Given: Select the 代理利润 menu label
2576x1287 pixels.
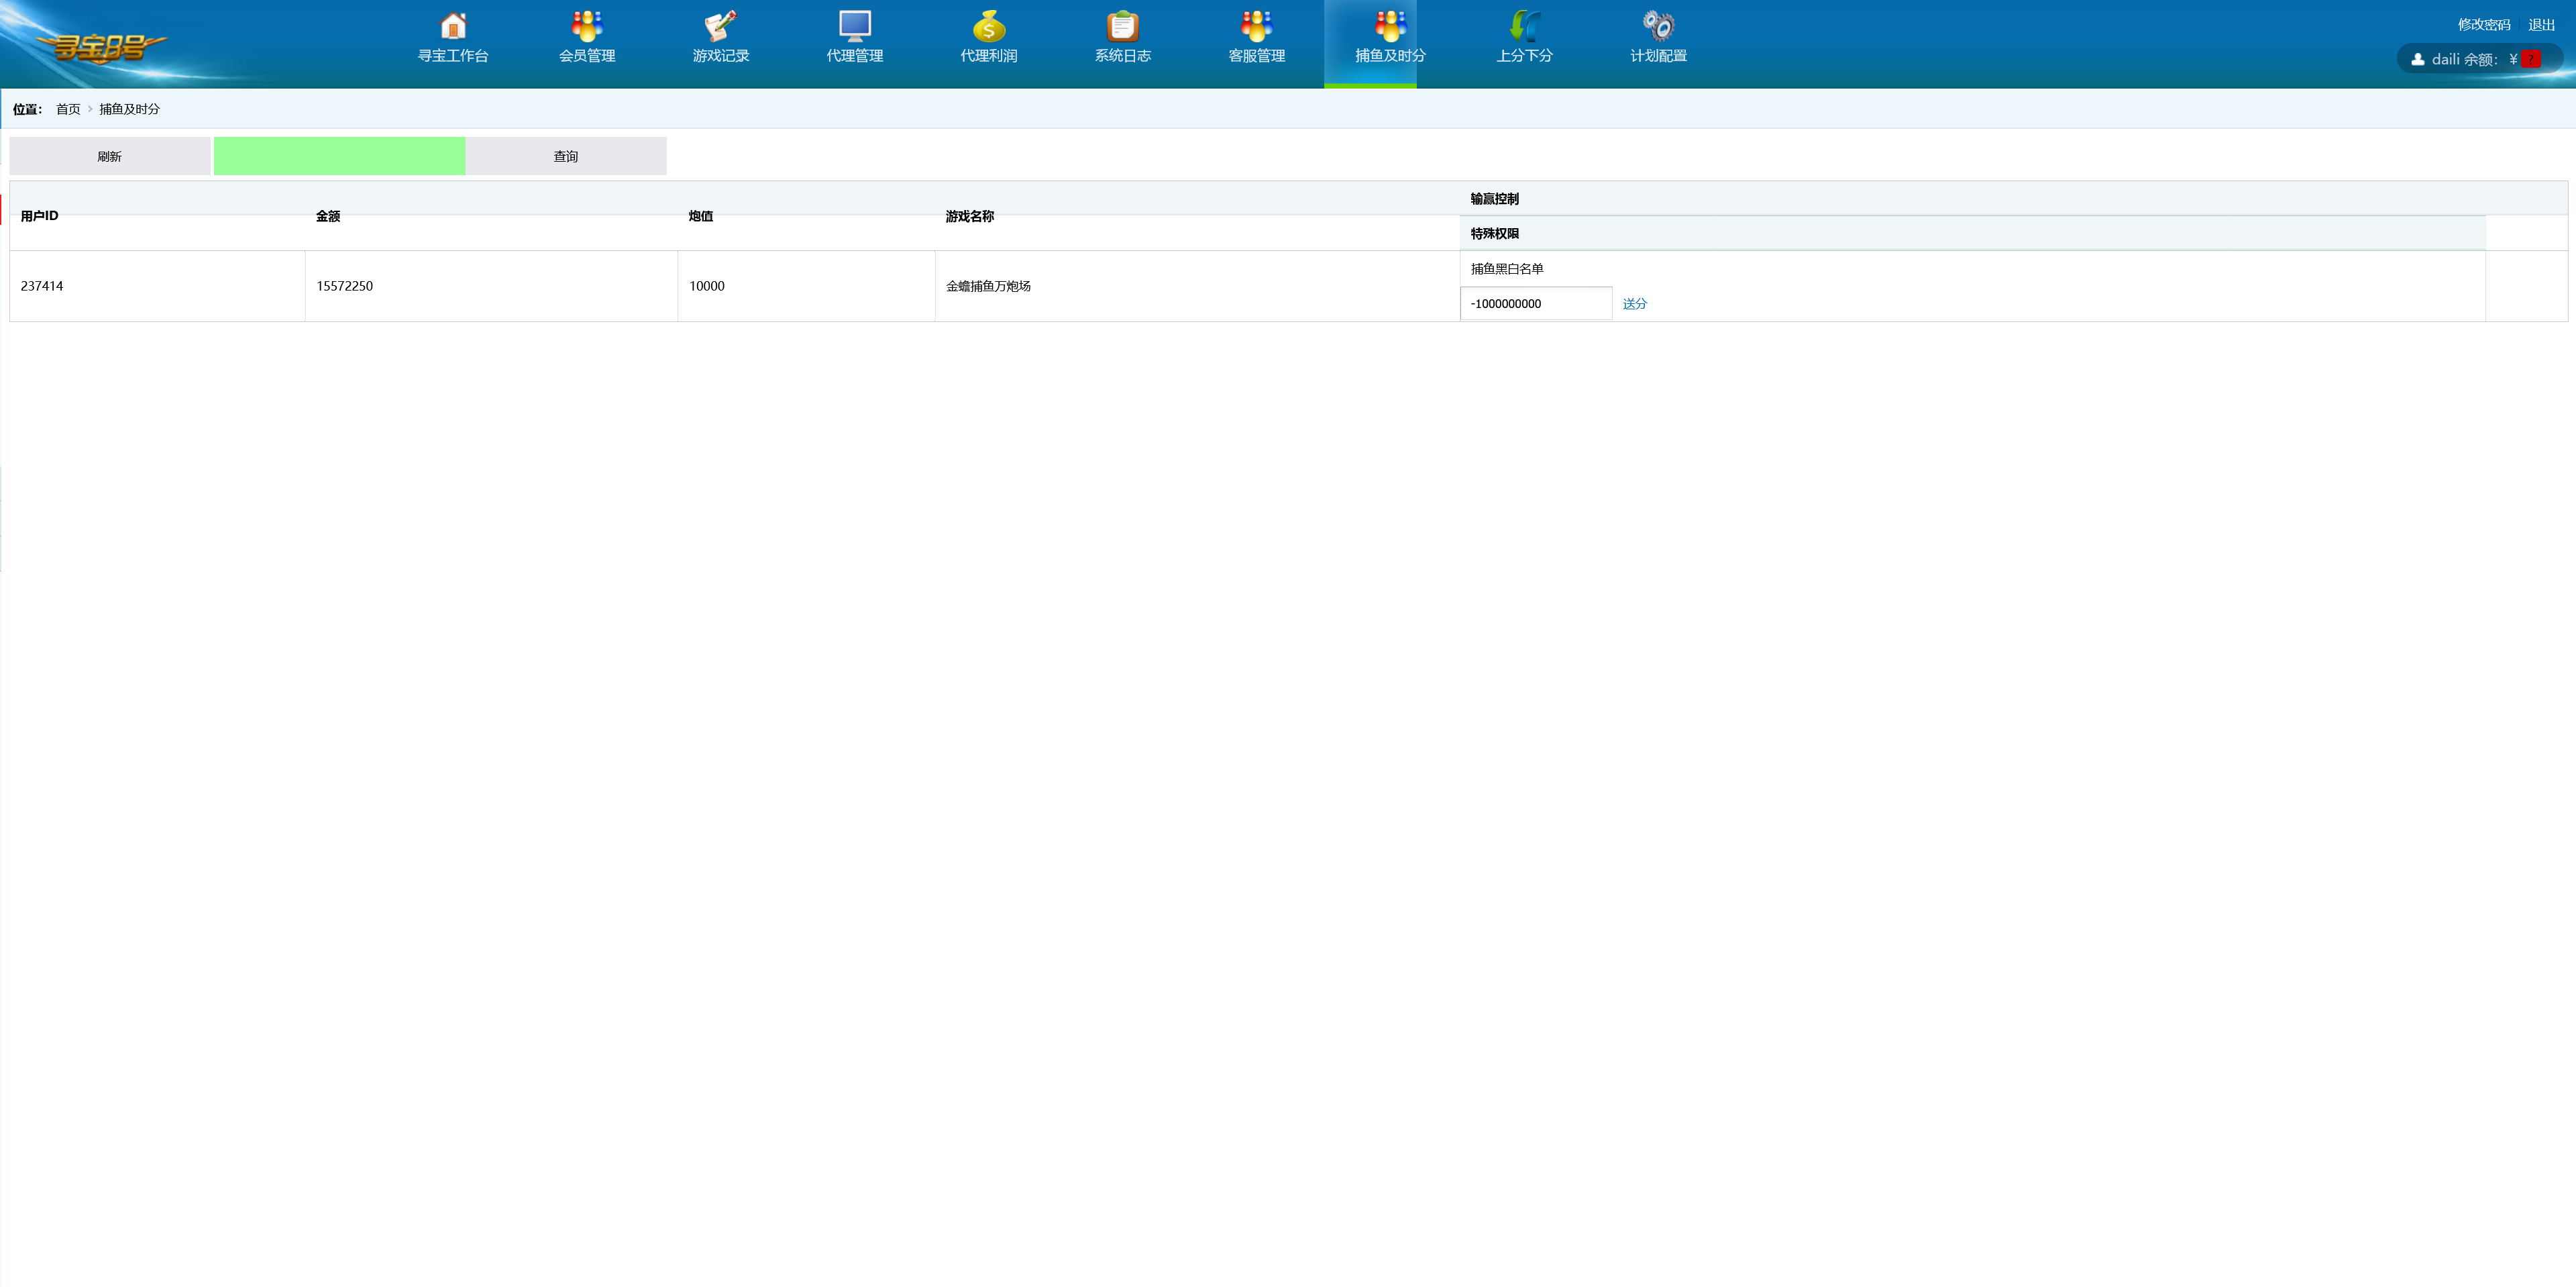Looking at the screenshot, I should (x=989, y=56).
